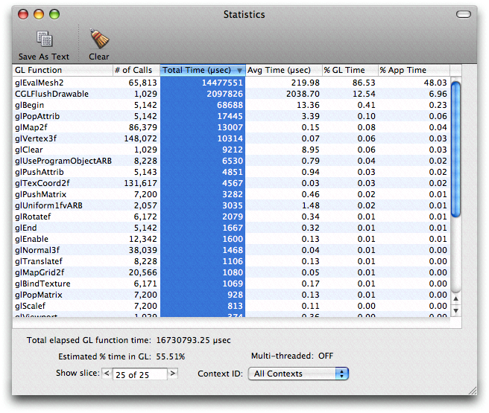Click the window resize grip corner
The height and width of the screenshot is (413, 489).
[471, 390]
